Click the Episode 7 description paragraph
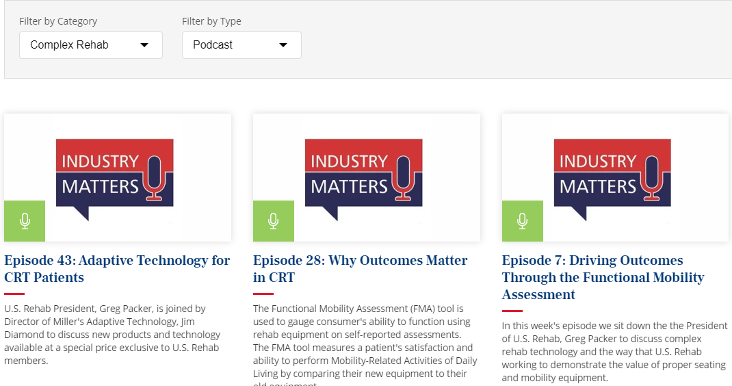This screenshot has width=732, height=386. pyautogui.click(x=614, y=352)
